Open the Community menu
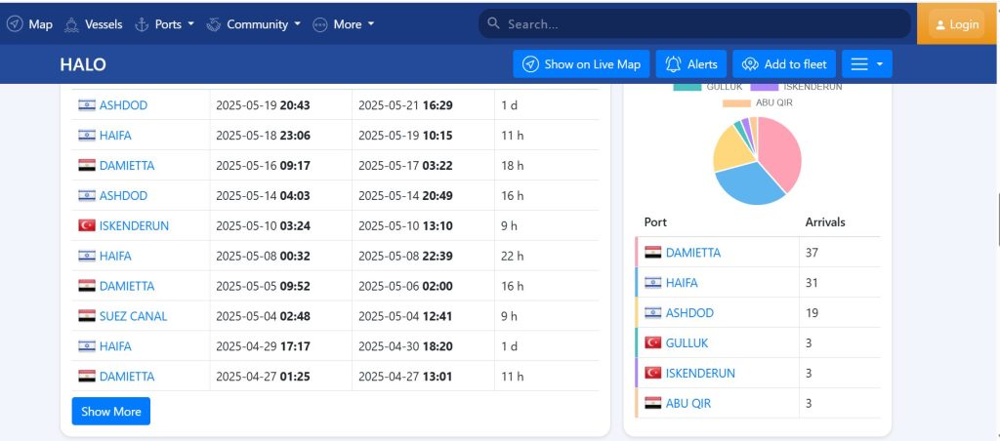 [x=257, y=24]
